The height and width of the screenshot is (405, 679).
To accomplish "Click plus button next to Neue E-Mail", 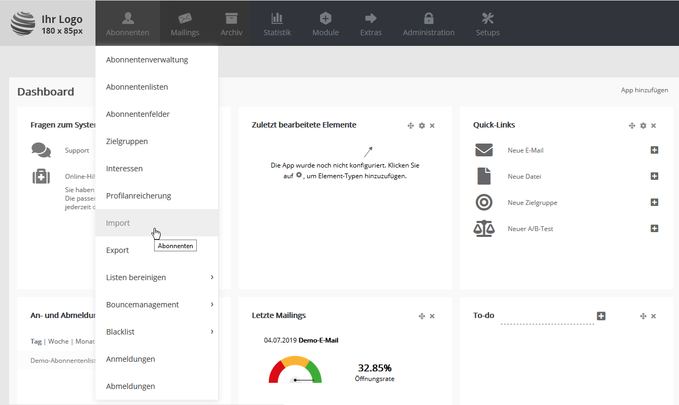I will 654,150.
